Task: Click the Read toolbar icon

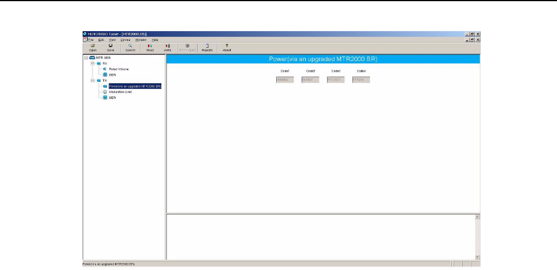Action: [150, 46]
